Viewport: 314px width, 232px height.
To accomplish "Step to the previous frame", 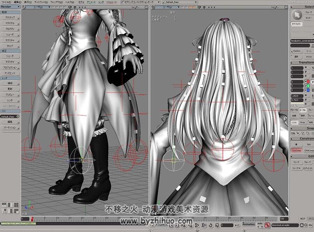I will [171, 225].
